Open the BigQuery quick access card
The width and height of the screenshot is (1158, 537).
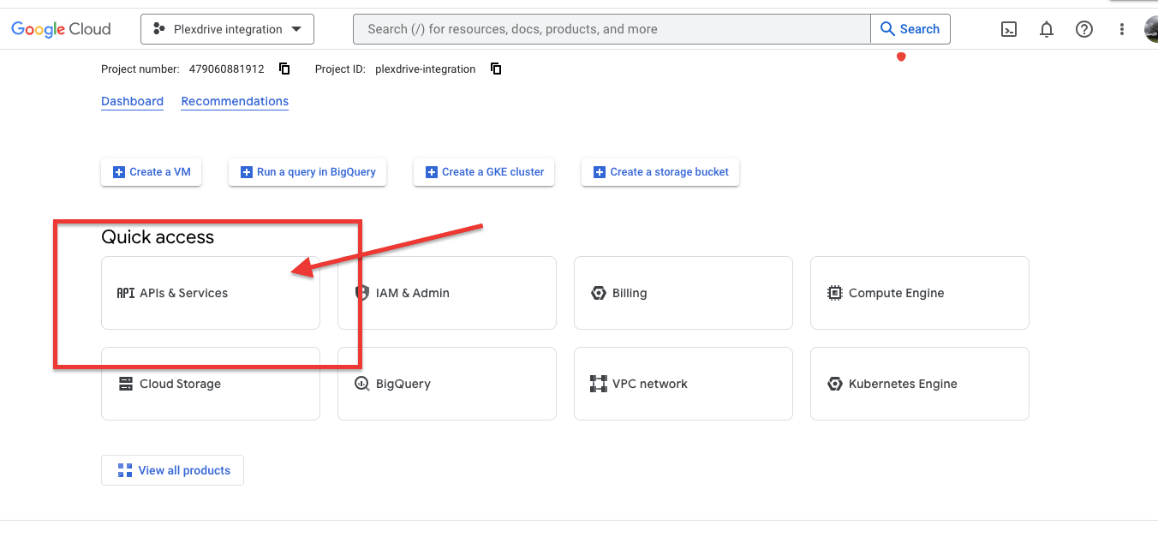point(447,384)
